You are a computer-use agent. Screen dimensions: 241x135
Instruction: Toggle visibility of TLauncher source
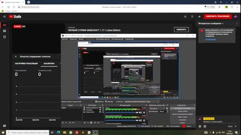(x=100, y=110)
